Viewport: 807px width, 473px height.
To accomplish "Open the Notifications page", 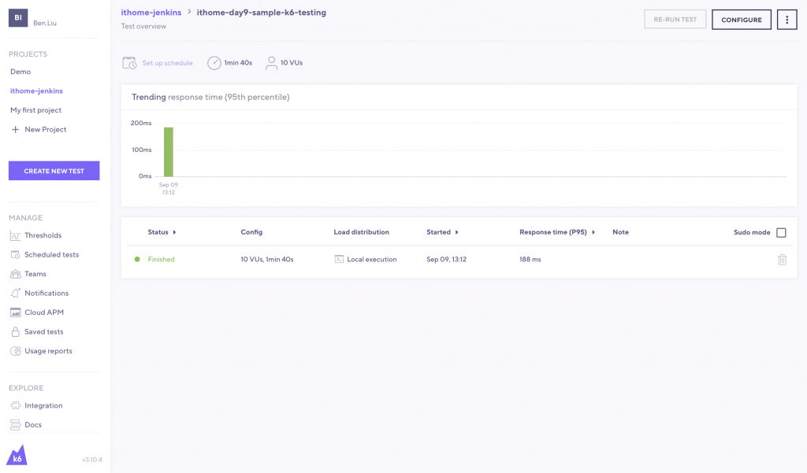I will click(x=46, y=293).
